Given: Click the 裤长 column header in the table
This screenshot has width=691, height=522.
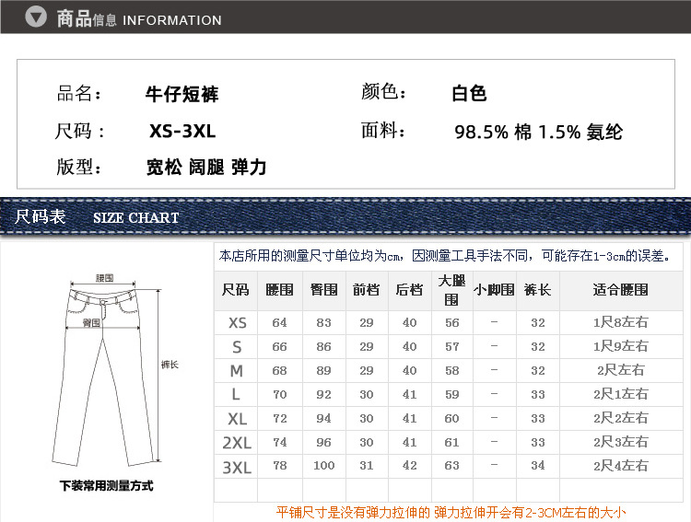Looking at the screenshot, I should tap(538, 290).
